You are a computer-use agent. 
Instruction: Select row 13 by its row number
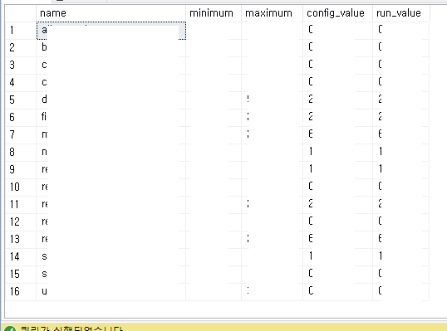pyautogui.click(x=21, y=239)
